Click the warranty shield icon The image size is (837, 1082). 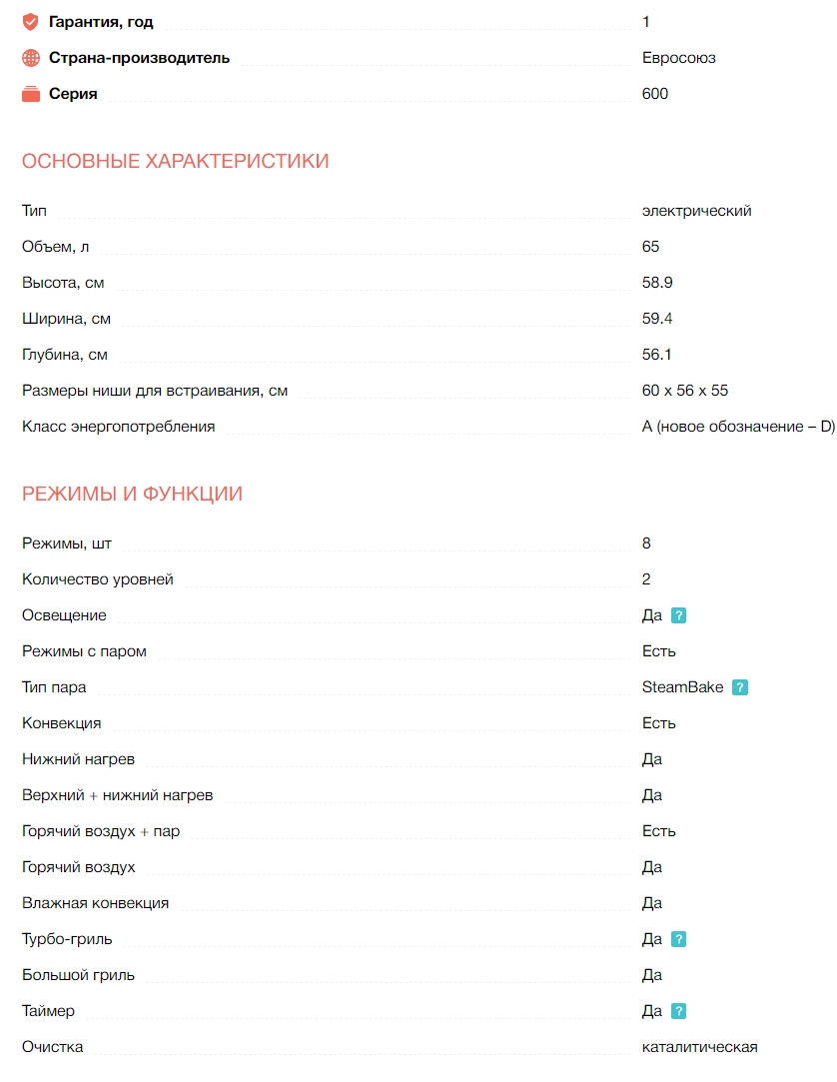tap(31, 22)
